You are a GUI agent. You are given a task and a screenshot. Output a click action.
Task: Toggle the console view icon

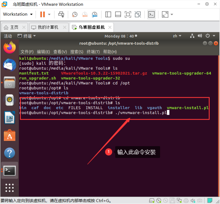coord(152,14)
